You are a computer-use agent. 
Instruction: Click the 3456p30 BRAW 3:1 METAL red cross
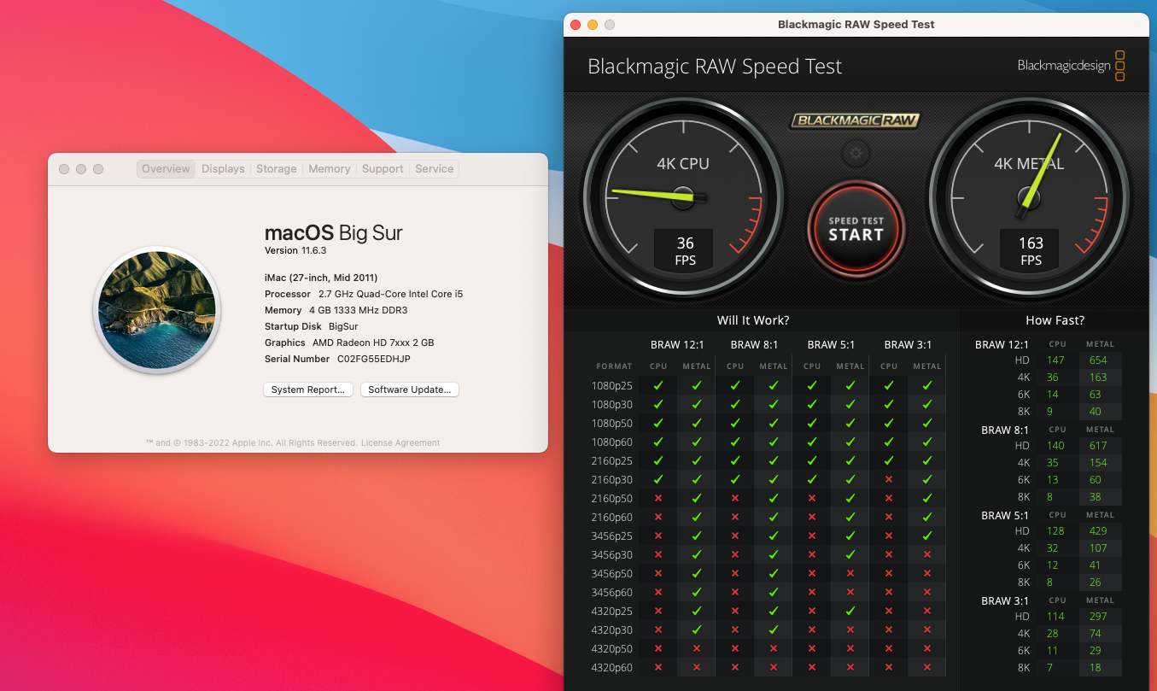(x=927, y=554)
